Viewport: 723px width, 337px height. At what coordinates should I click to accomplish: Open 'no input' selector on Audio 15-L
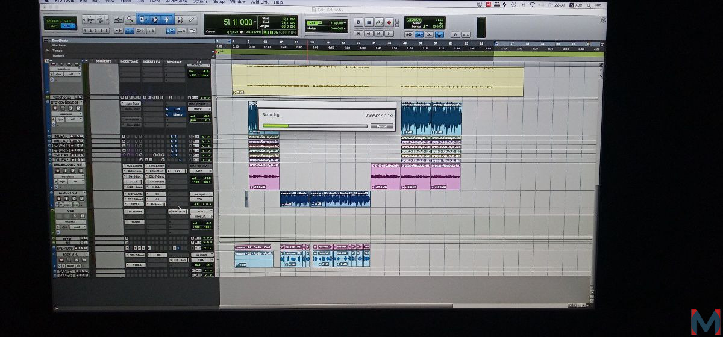point(201,194)
